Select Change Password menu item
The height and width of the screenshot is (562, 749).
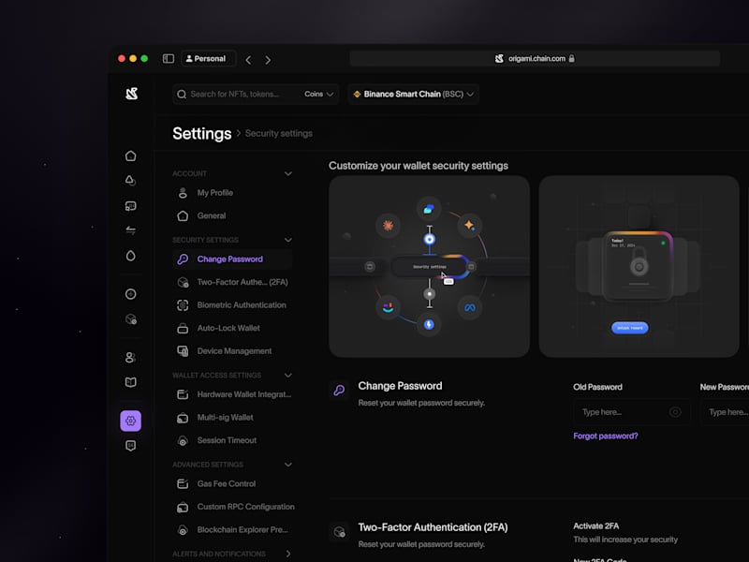[232, 259]
